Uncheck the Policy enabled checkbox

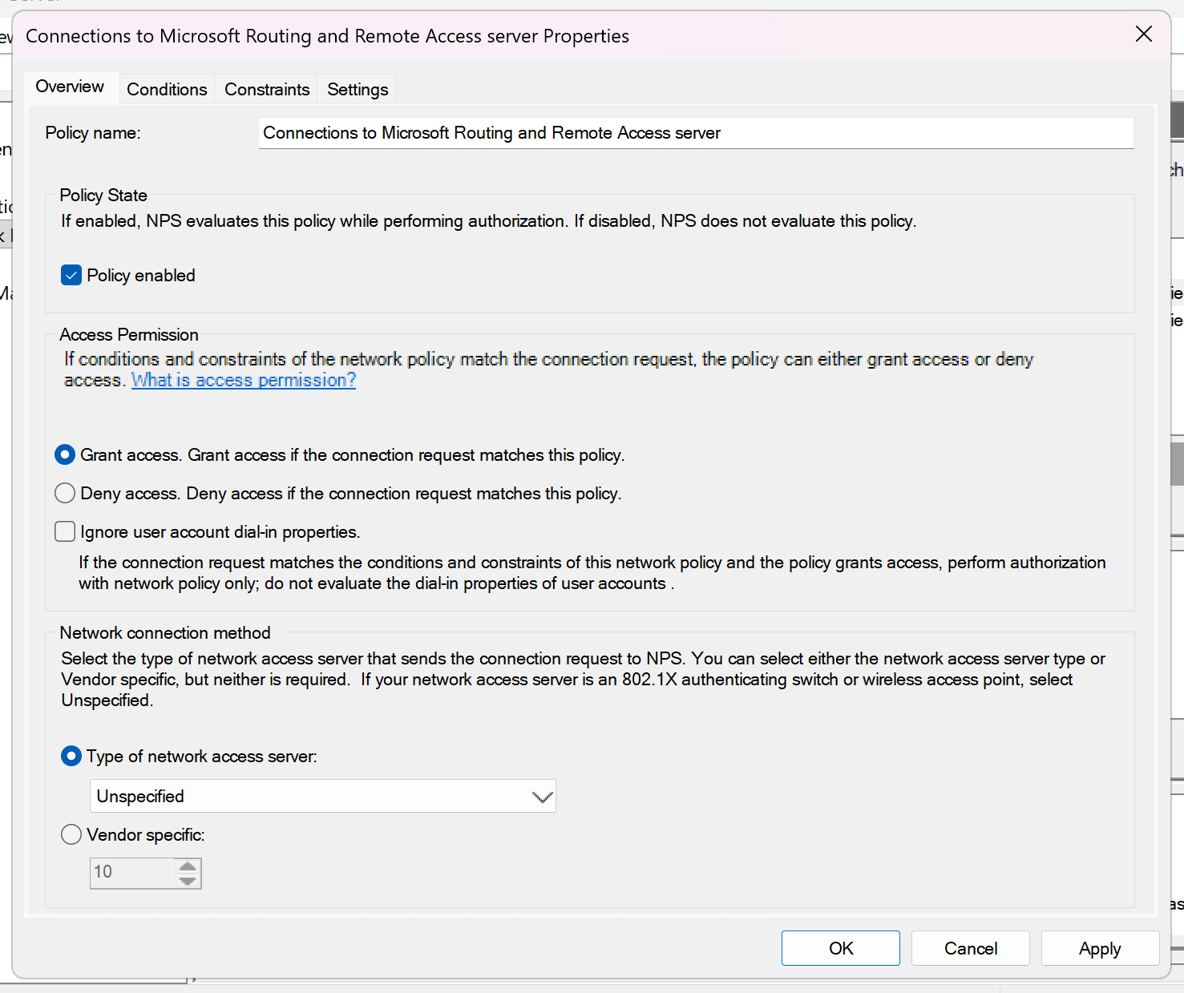point(71,276)
